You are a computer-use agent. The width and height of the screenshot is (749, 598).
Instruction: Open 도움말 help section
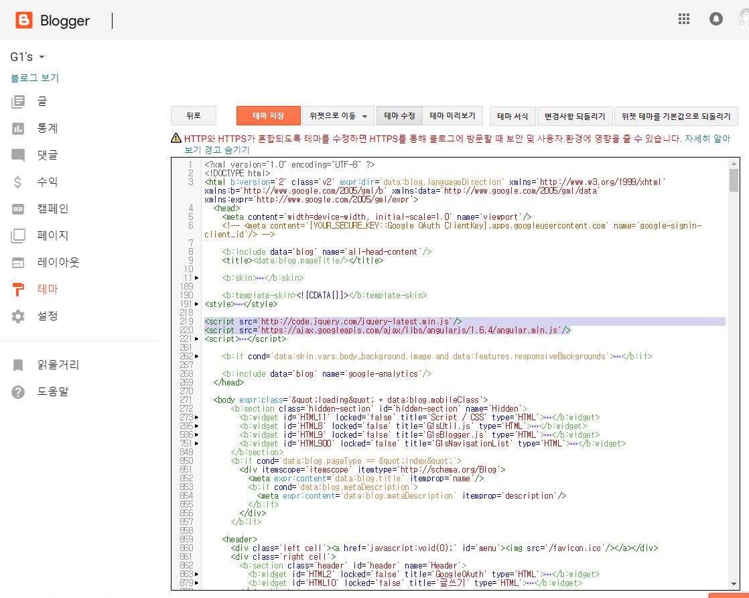pyautogui.click(x=52, y=392)
